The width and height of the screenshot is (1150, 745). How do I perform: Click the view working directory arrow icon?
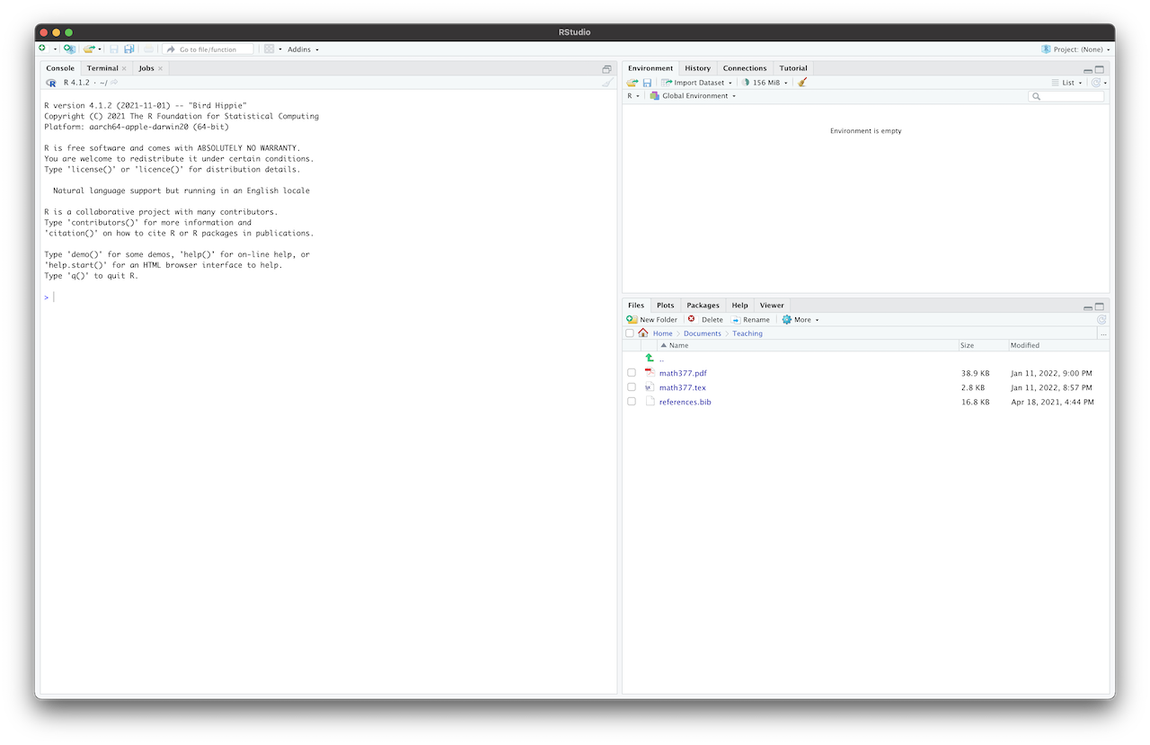coord(114,83)
